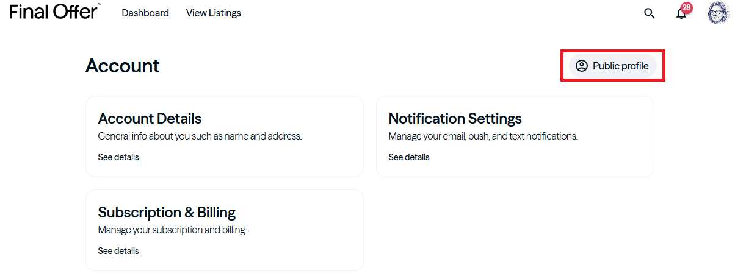Open the user avatar menu
Screen dimensions: 735x279
coord(717,13)
